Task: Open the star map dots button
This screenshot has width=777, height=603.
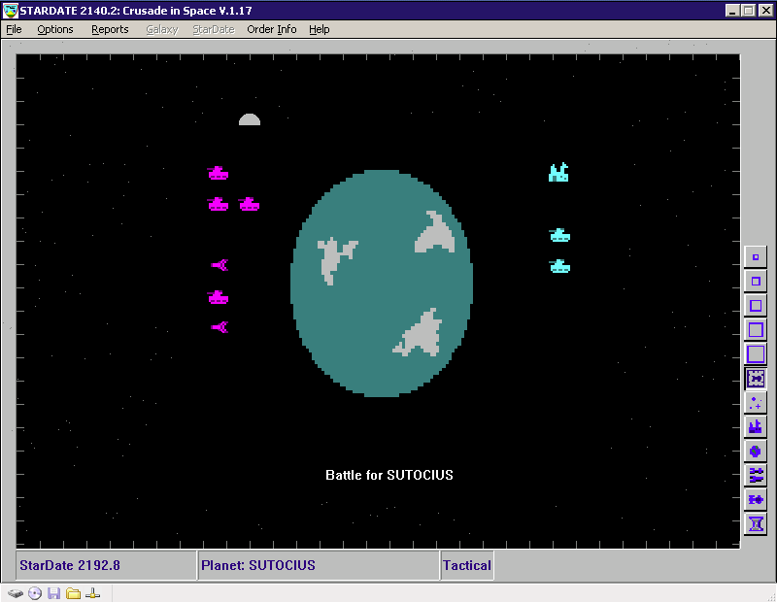Action: 756,403
